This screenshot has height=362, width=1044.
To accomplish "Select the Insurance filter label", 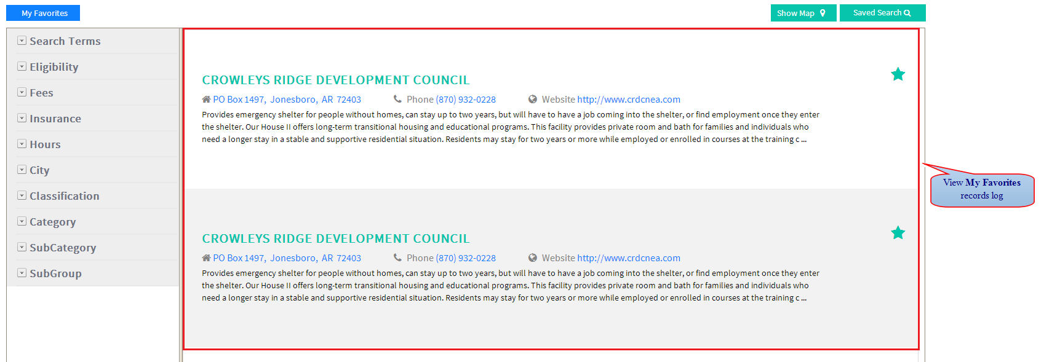I will tap(55, 119).
